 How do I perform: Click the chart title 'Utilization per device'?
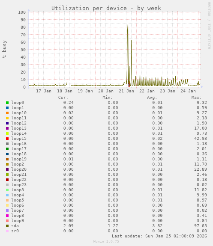tap(89, 8)
